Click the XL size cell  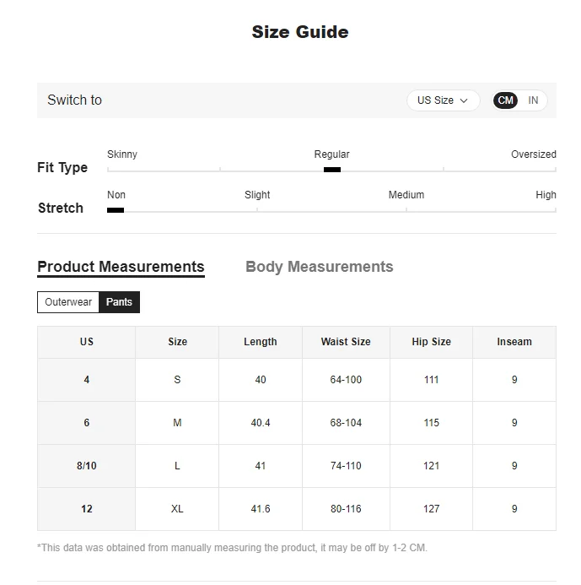tap(177, 509)
